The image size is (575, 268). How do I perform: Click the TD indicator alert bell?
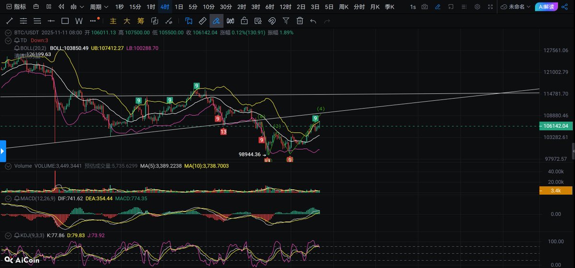tap(17, 40)
